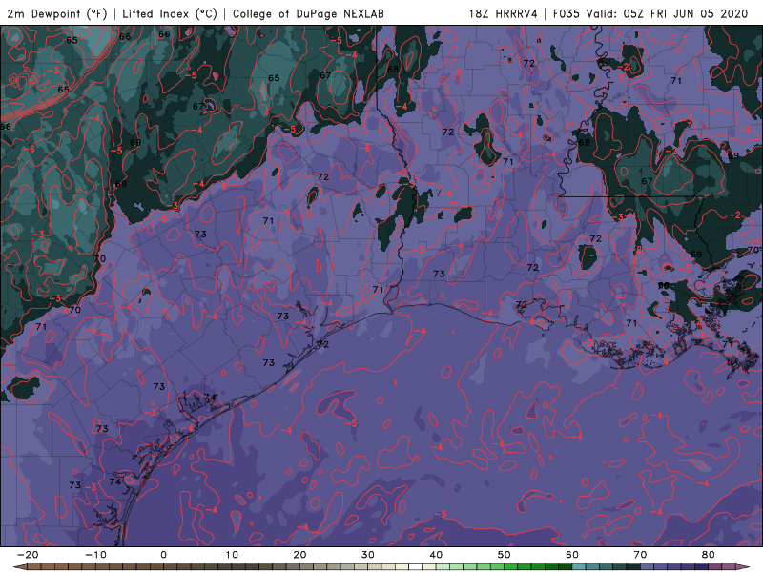Click the 'F035' forecast hour label
763x572 pixels.
pyautogui.click(x=567, y=13)
